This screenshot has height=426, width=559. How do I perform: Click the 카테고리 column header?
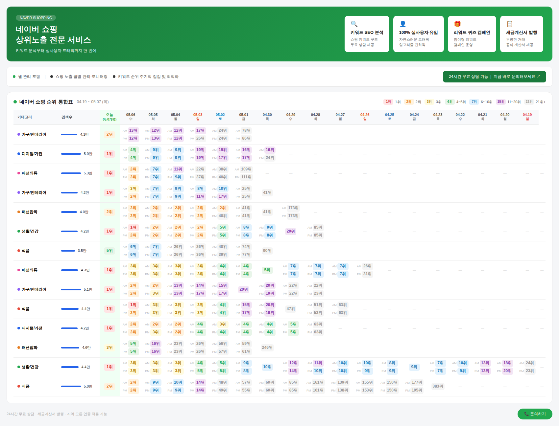point(25,117)
